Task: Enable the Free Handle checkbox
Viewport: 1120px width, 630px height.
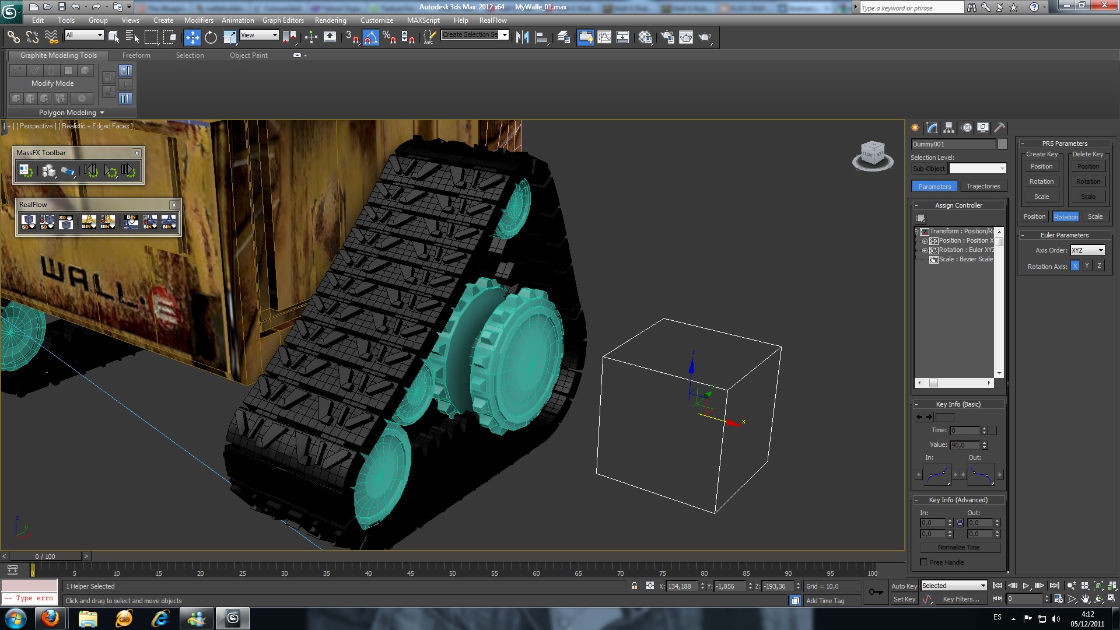Action: [923, 562]
